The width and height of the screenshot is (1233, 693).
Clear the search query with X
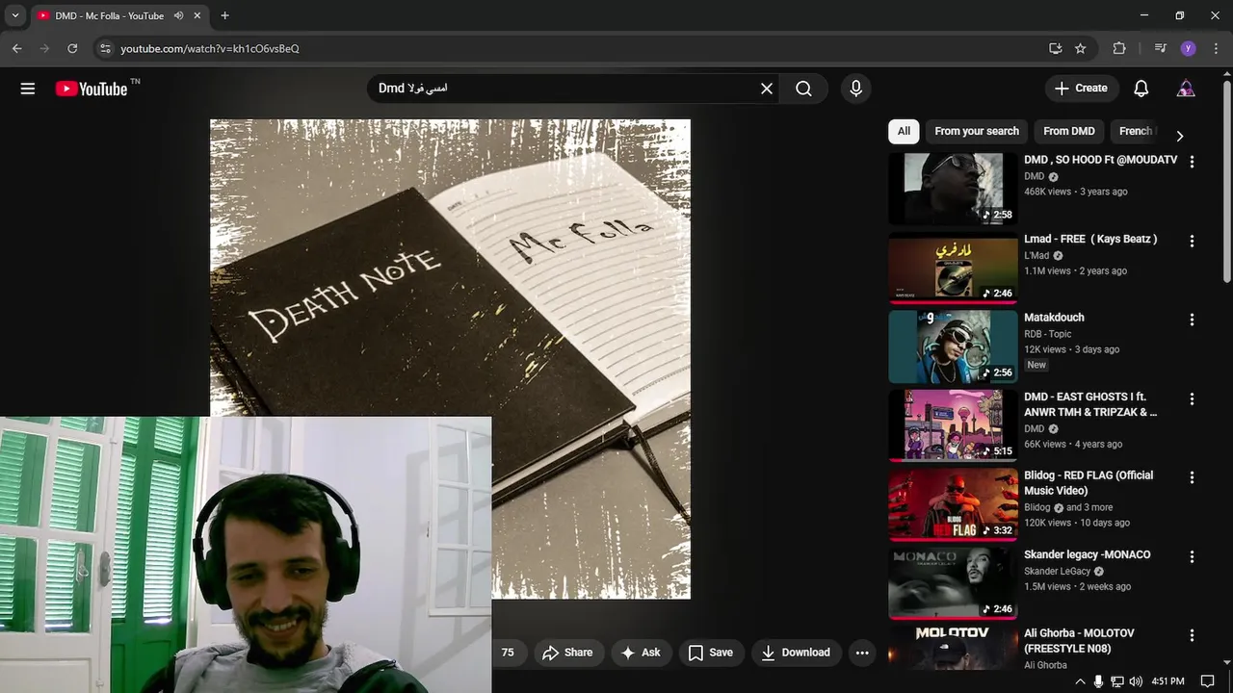tap(767, 89)
